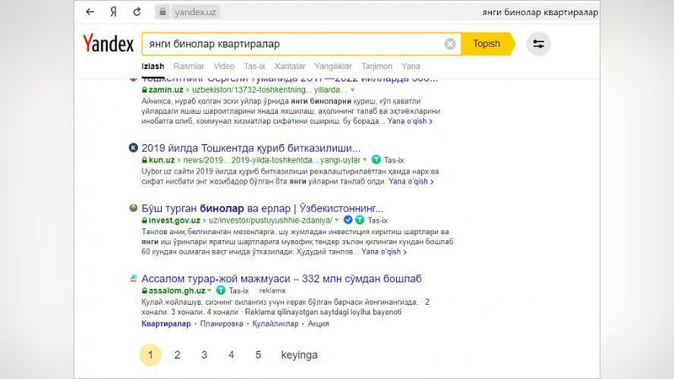674x379 pixels.
Task: Expand zamin.uz snippet with Yana o'qish
Action: coord(409,121)
